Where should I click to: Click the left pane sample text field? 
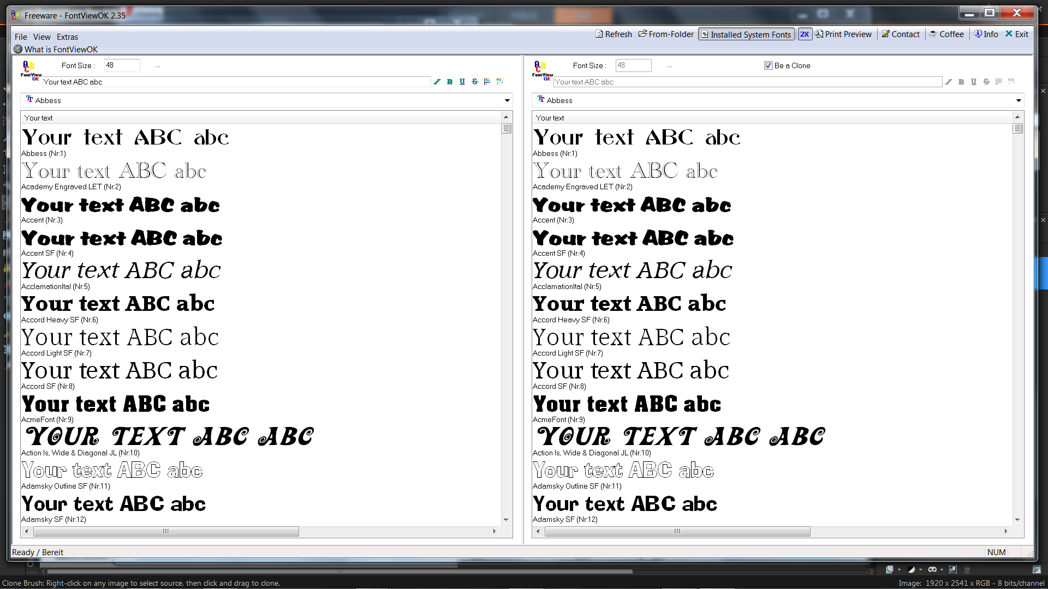coord(236,82)
